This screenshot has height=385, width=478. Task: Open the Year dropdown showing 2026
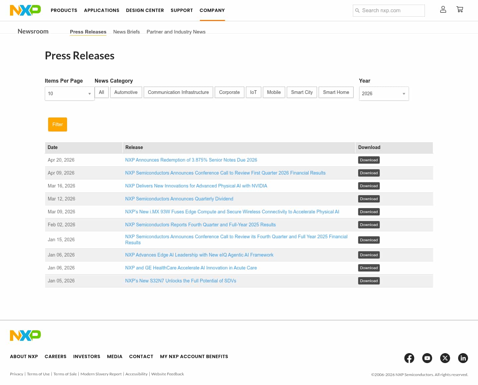(x=384, y=94)
